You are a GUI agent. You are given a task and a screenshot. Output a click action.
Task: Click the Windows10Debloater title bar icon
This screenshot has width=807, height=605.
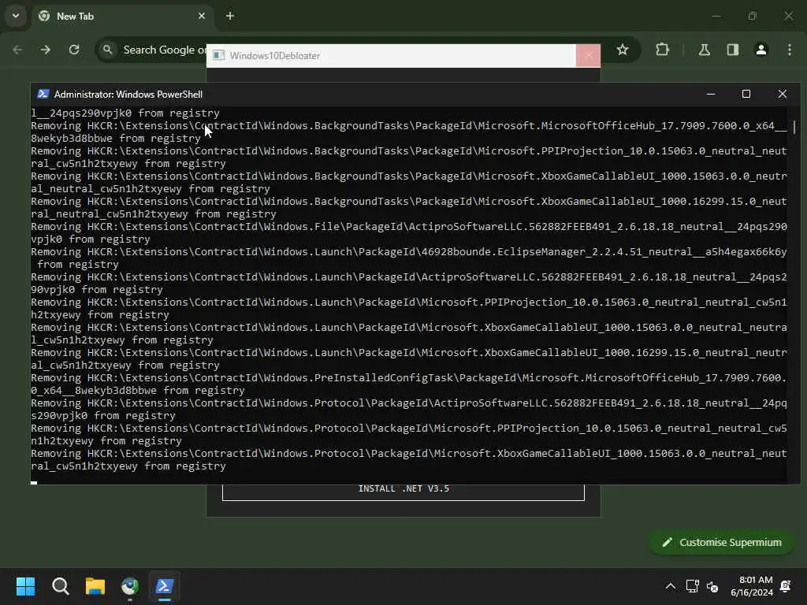(x=218, y=55)
